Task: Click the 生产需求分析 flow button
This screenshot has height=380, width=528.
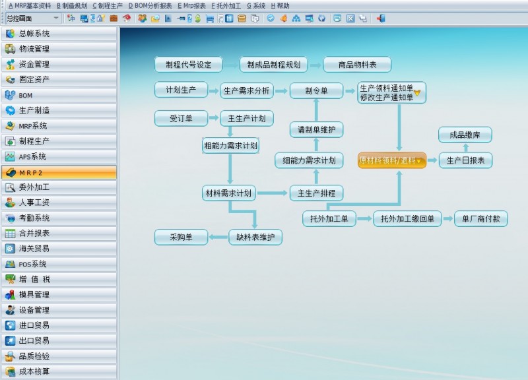Action: coord(246,90)
